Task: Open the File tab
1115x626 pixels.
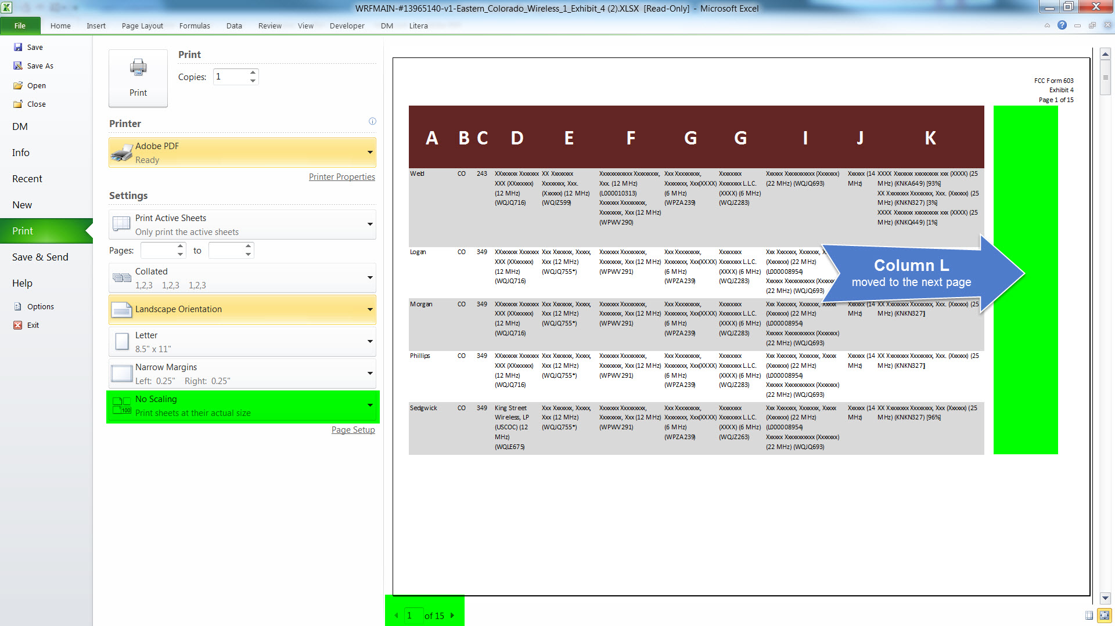Action: tap(20, 26)
